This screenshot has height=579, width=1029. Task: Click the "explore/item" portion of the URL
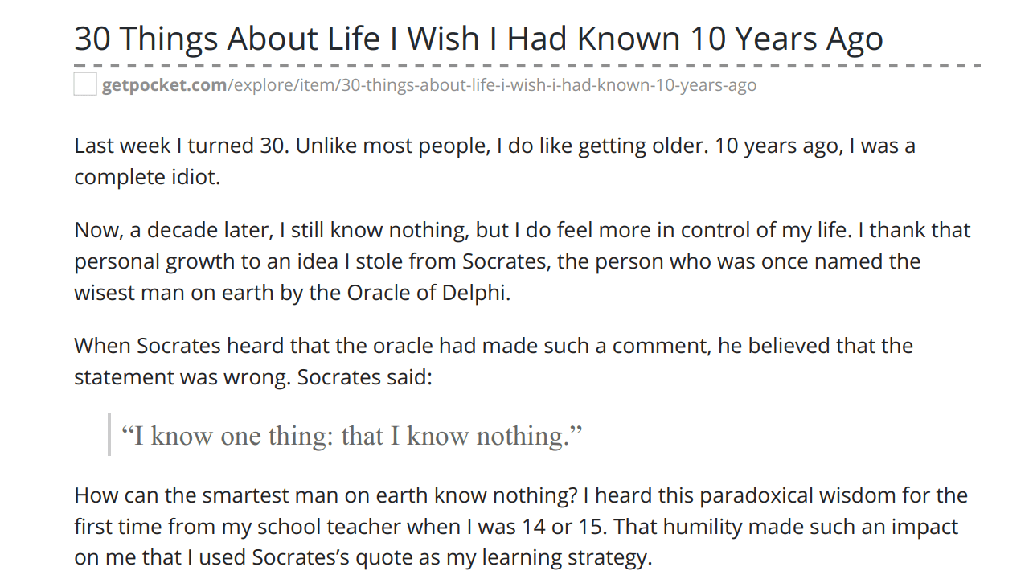click(x=283, y=84)
